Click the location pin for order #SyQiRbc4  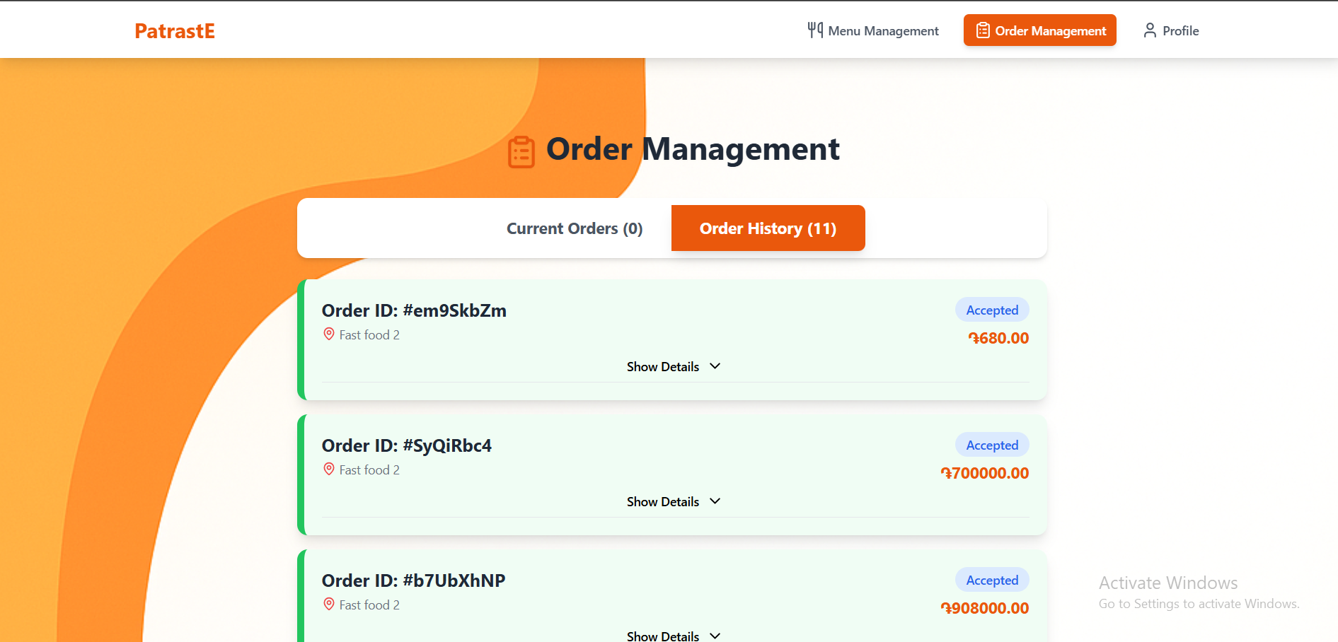[328, 468]
